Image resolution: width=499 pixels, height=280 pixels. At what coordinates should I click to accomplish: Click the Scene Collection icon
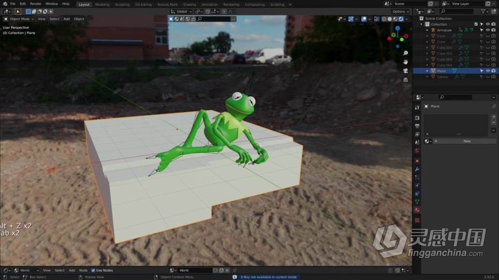point(421,18)
